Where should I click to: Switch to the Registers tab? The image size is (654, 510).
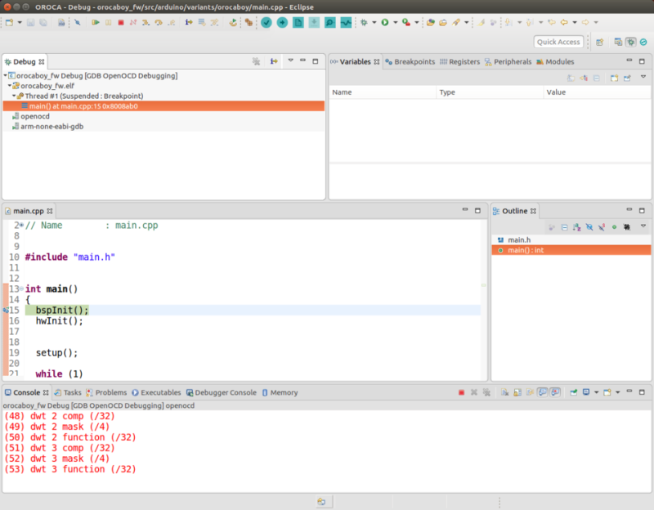pyautogui.click(x=459, y=62)
